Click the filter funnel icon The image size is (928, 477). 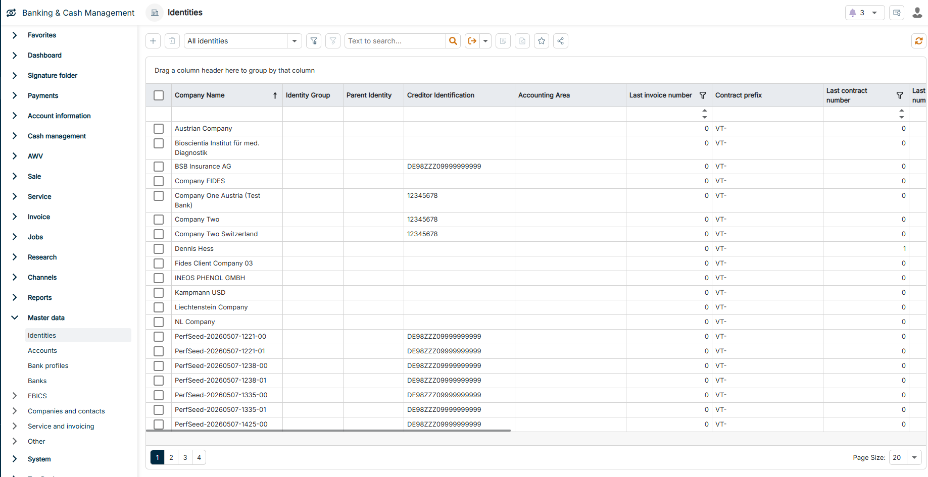coord(314,41)
